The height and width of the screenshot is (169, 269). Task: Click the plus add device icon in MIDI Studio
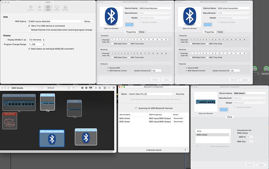tap(73, 88)
